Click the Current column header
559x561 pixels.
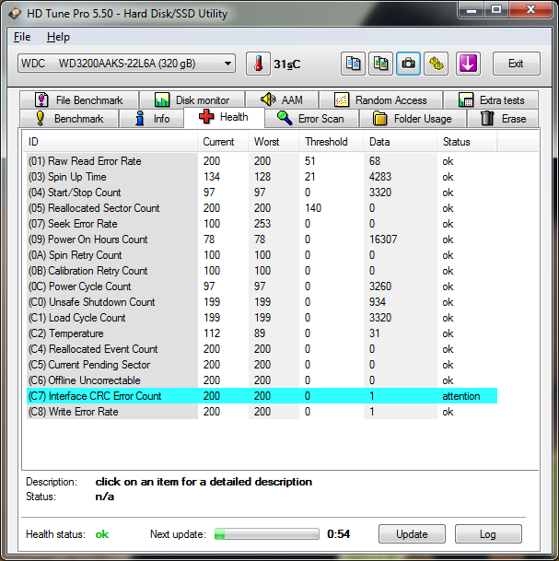coord(223,142)
